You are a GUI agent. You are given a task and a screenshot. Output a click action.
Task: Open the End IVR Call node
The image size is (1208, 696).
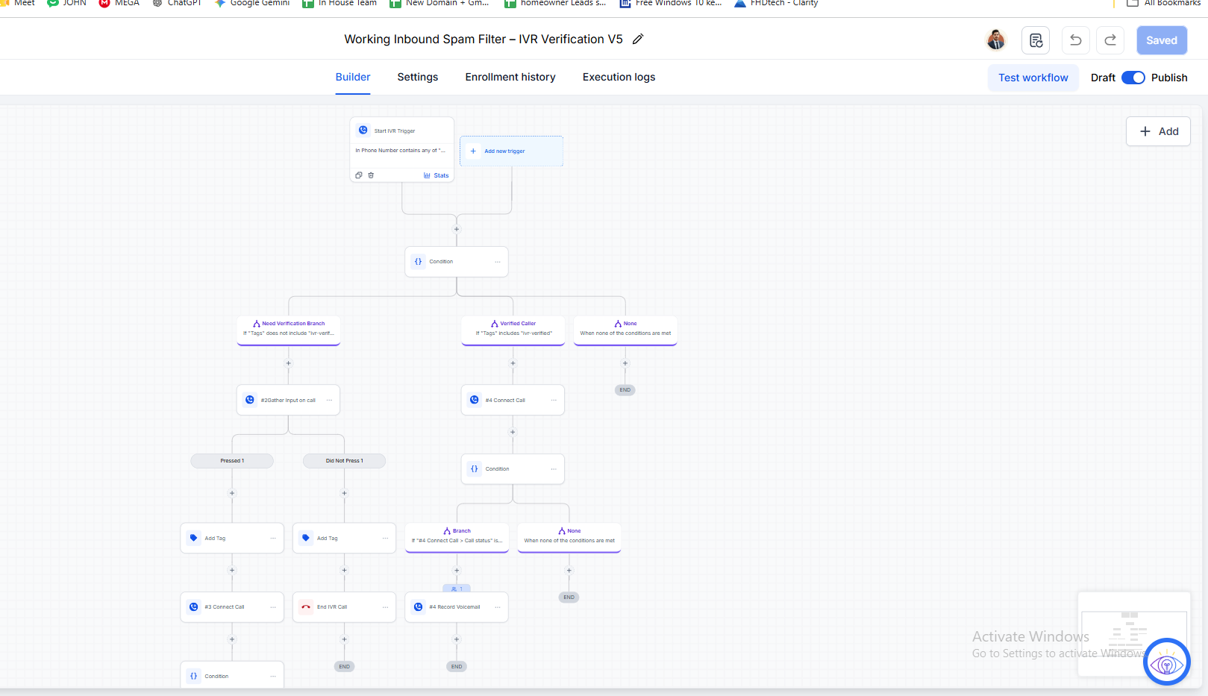344,607
